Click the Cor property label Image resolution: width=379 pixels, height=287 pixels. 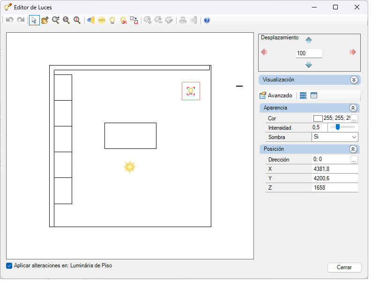pyautogui.click(x=272, y=118)
